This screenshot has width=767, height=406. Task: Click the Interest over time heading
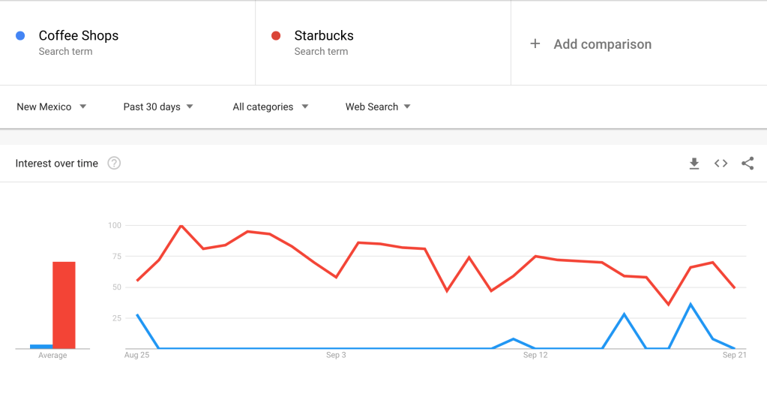tap(57, 164)
